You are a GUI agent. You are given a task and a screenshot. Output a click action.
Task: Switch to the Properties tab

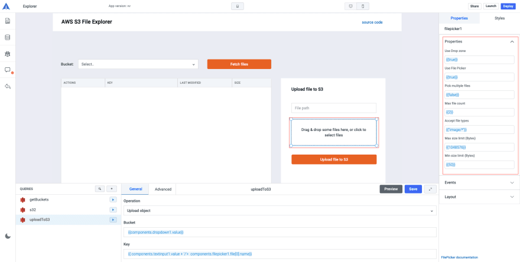pyautogui.click(x=459, y=18)
